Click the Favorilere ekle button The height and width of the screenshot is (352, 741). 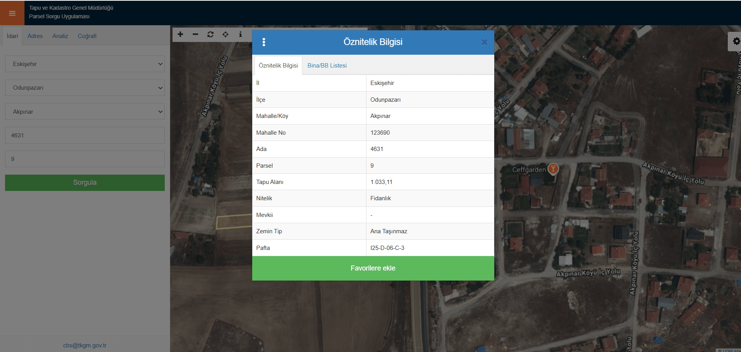tap(373, 268)
